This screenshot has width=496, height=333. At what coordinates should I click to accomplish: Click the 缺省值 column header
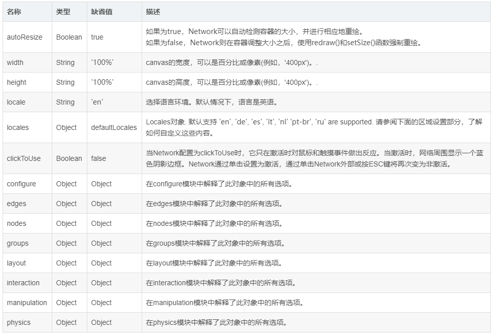tap(101, 11)
